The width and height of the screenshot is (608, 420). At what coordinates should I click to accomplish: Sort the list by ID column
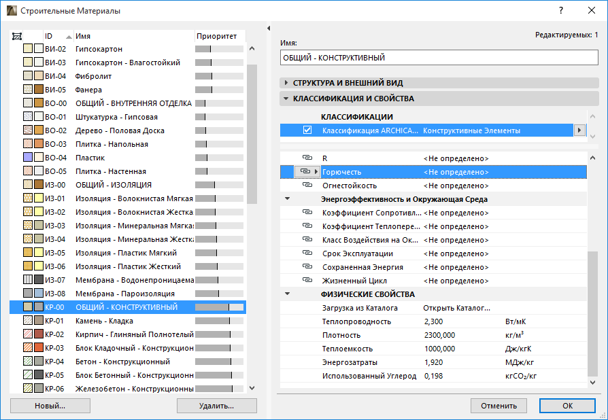58,36
